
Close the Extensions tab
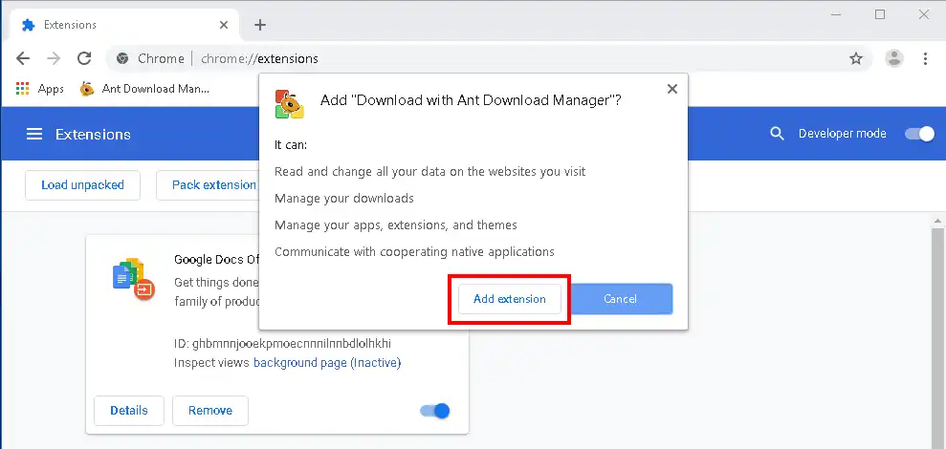click(x=224, y=25)
